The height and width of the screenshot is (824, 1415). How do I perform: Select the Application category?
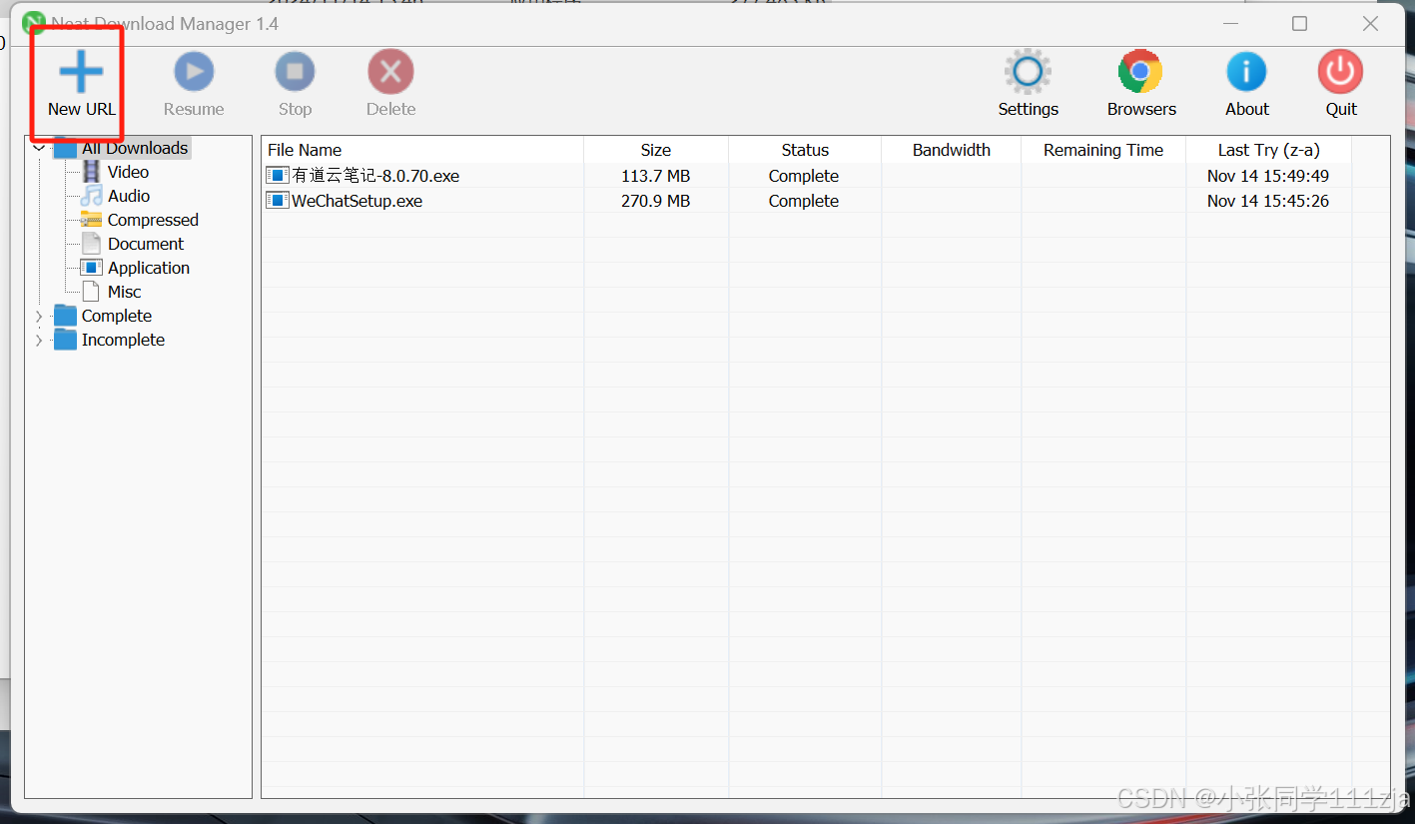[x=149, y=268]
